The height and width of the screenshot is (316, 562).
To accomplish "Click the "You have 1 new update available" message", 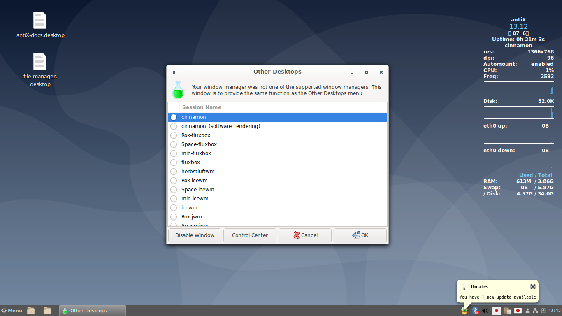I will pos(498,297).
